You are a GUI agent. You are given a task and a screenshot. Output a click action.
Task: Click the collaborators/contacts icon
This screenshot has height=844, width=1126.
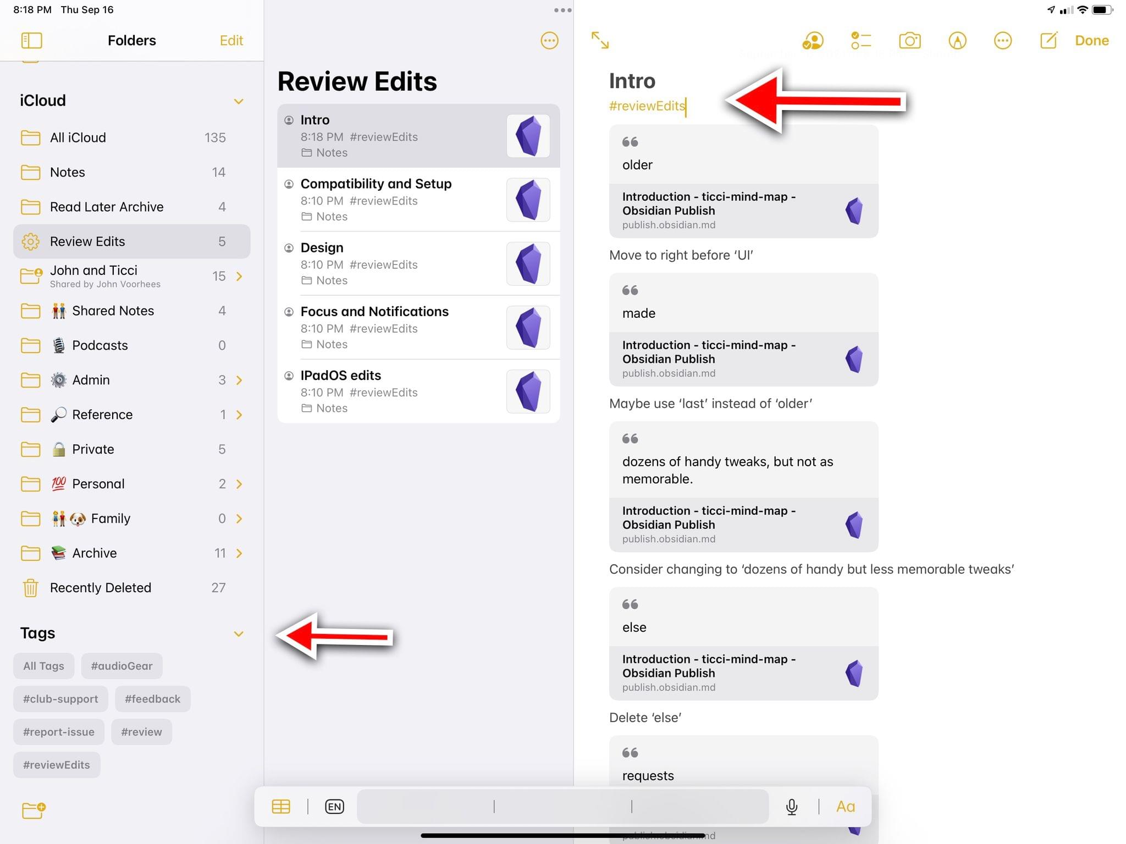(x=812, y=40)
